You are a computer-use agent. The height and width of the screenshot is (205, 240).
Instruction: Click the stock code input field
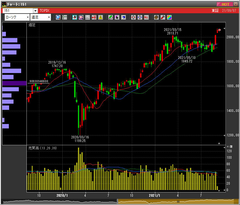pos(18,11)
